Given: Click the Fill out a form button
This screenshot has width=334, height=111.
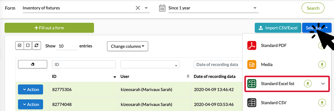Looking at the screenshot, I should tap(49, 28).
